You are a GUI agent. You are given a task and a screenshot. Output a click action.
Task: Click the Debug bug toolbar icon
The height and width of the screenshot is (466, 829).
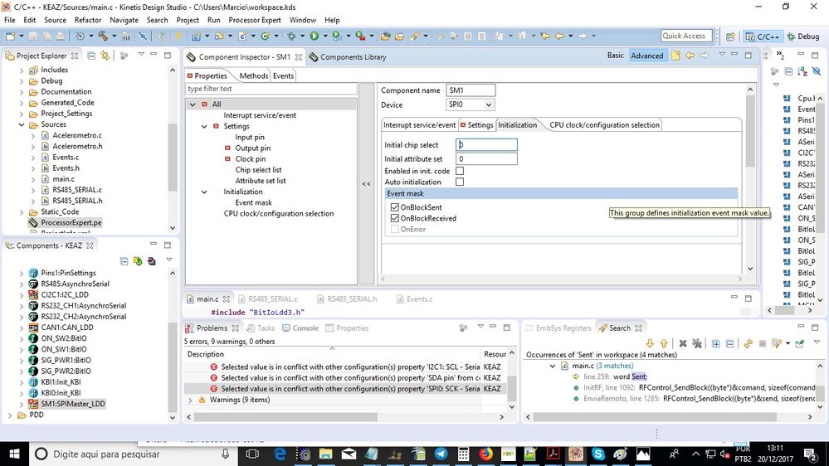[x=291, y=36]
